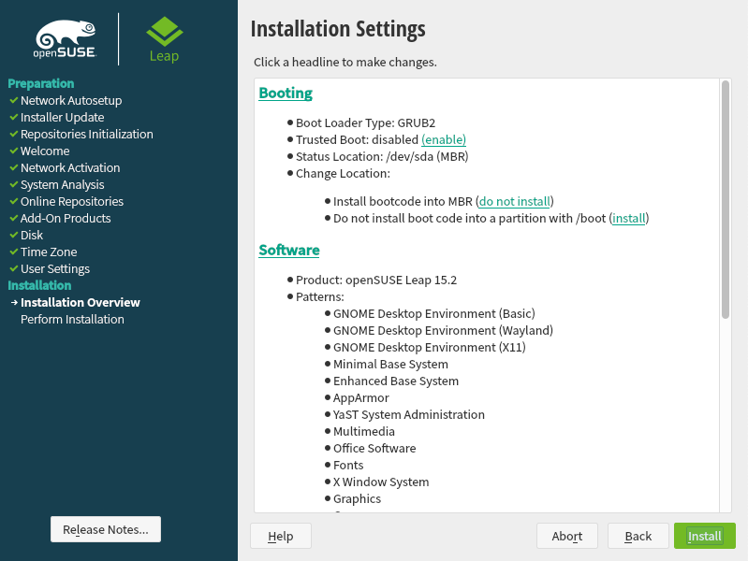The height and width of the screenshot is (561, 748).
Task: Open the Booting headline
Action: (x=286, y=93)
